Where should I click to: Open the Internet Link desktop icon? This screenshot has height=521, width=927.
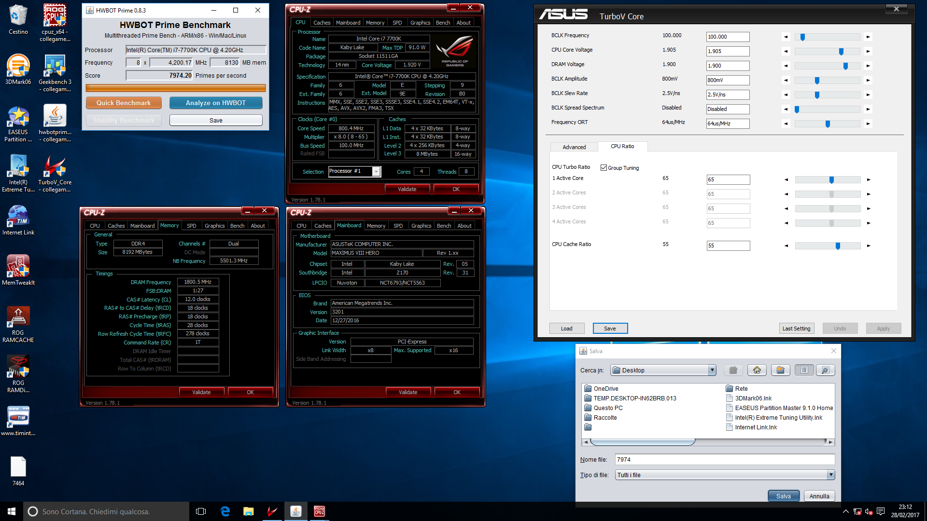pyautogui.click(x=18, y=220)
